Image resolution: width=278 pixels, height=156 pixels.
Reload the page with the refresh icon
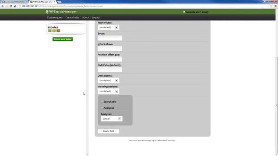pos(11,6)
